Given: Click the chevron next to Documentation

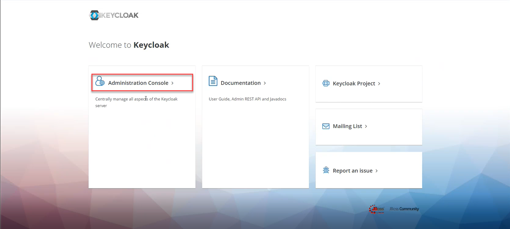Looking at the screenshot, I should coord(265,83).
